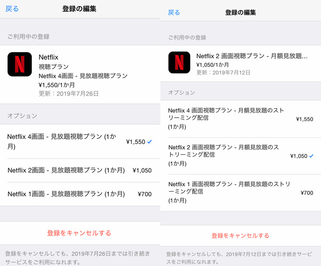Click blue checkmark next to ¥1,550
Screen dimensions: 321x266
tap(149, 141)
